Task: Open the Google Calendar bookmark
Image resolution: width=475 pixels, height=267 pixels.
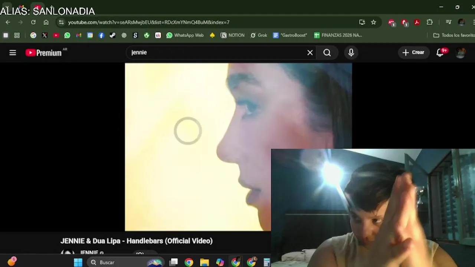Action: tap(90, 35)
